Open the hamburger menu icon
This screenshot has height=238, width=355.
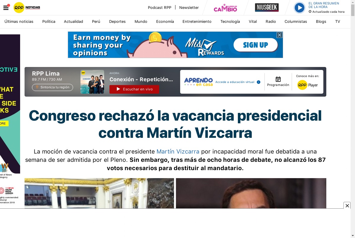(x=6, y=8)
